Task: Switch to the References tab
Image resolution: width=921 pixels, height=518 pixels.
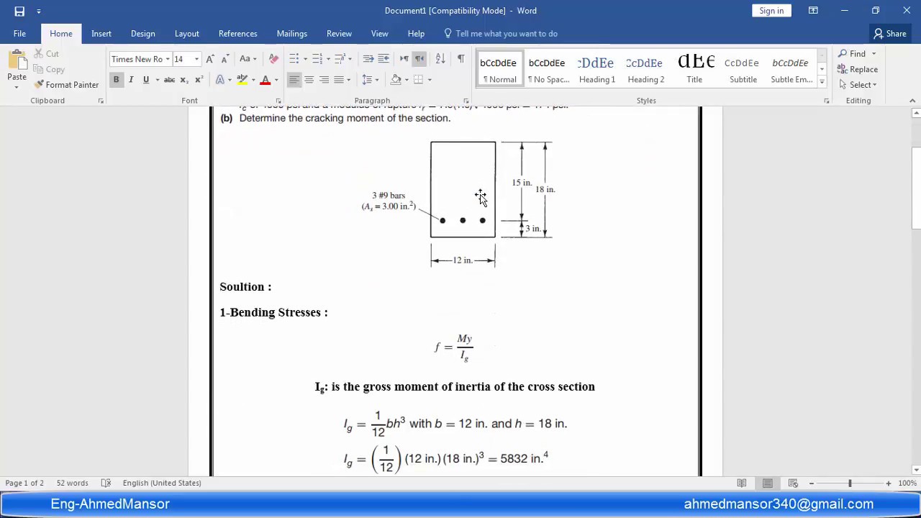Action: pos(237,34)
